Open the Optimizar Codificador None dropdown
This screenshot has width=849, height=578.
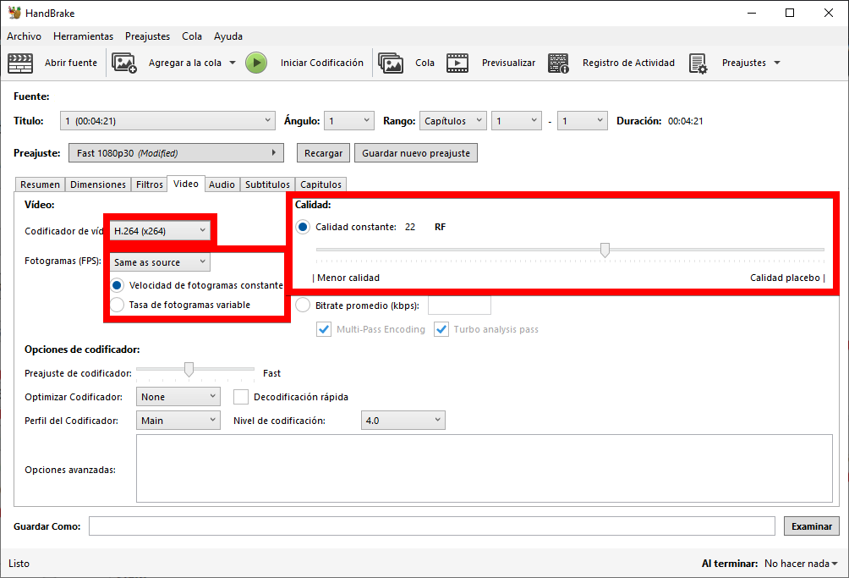(x=178, y=397)
